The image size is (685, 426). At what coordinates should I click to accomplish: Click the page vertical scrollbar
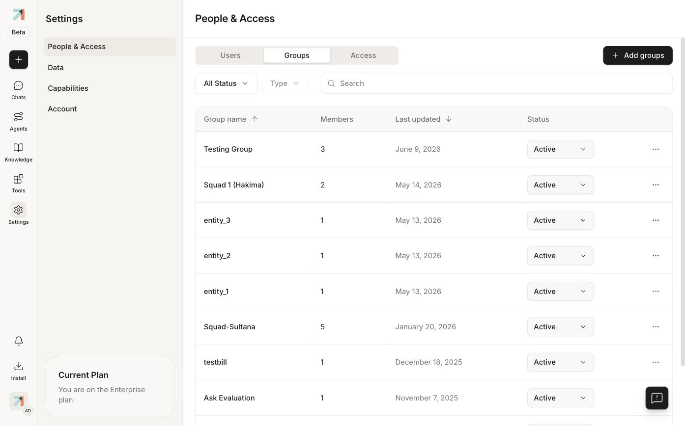point(682,201)
